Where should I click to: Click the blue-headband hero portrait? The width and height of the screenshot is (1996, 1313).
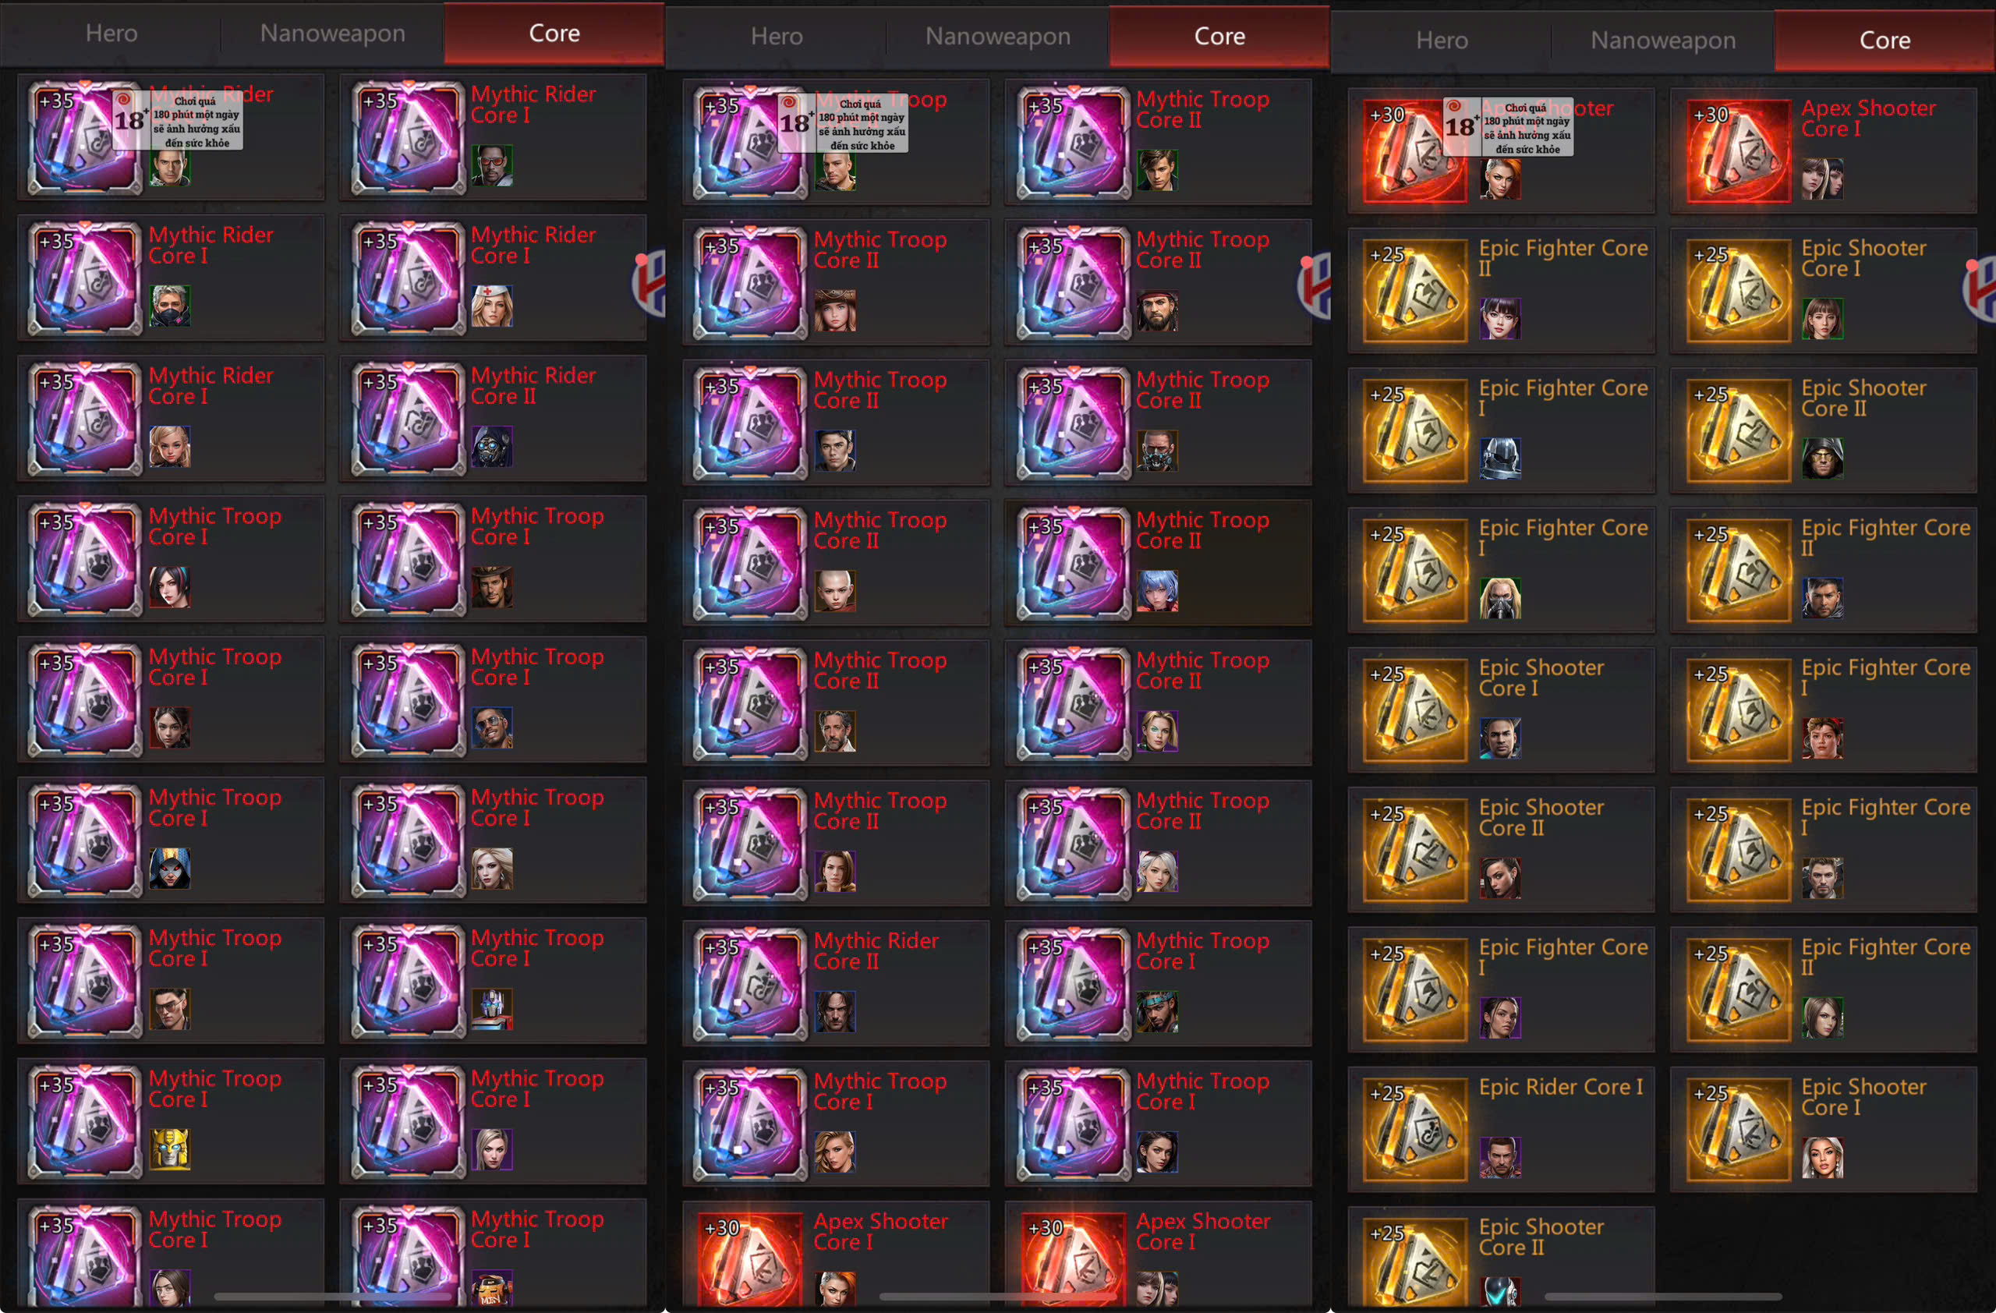point(1157,1011)
